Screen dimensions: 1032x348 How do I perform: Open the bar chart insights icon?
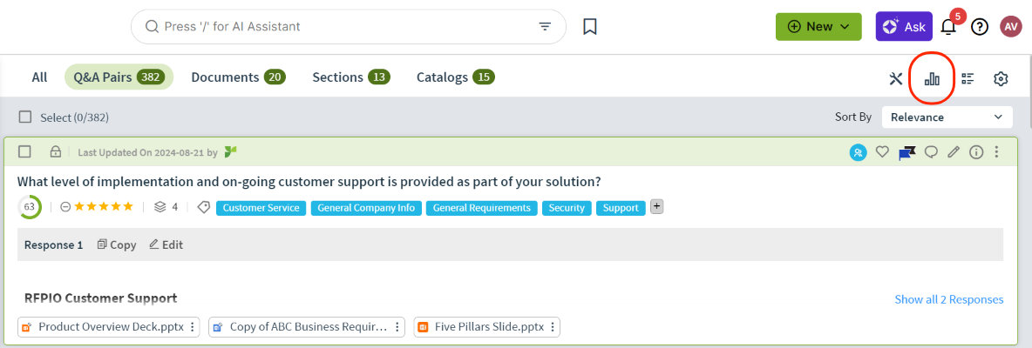(932, 79)
